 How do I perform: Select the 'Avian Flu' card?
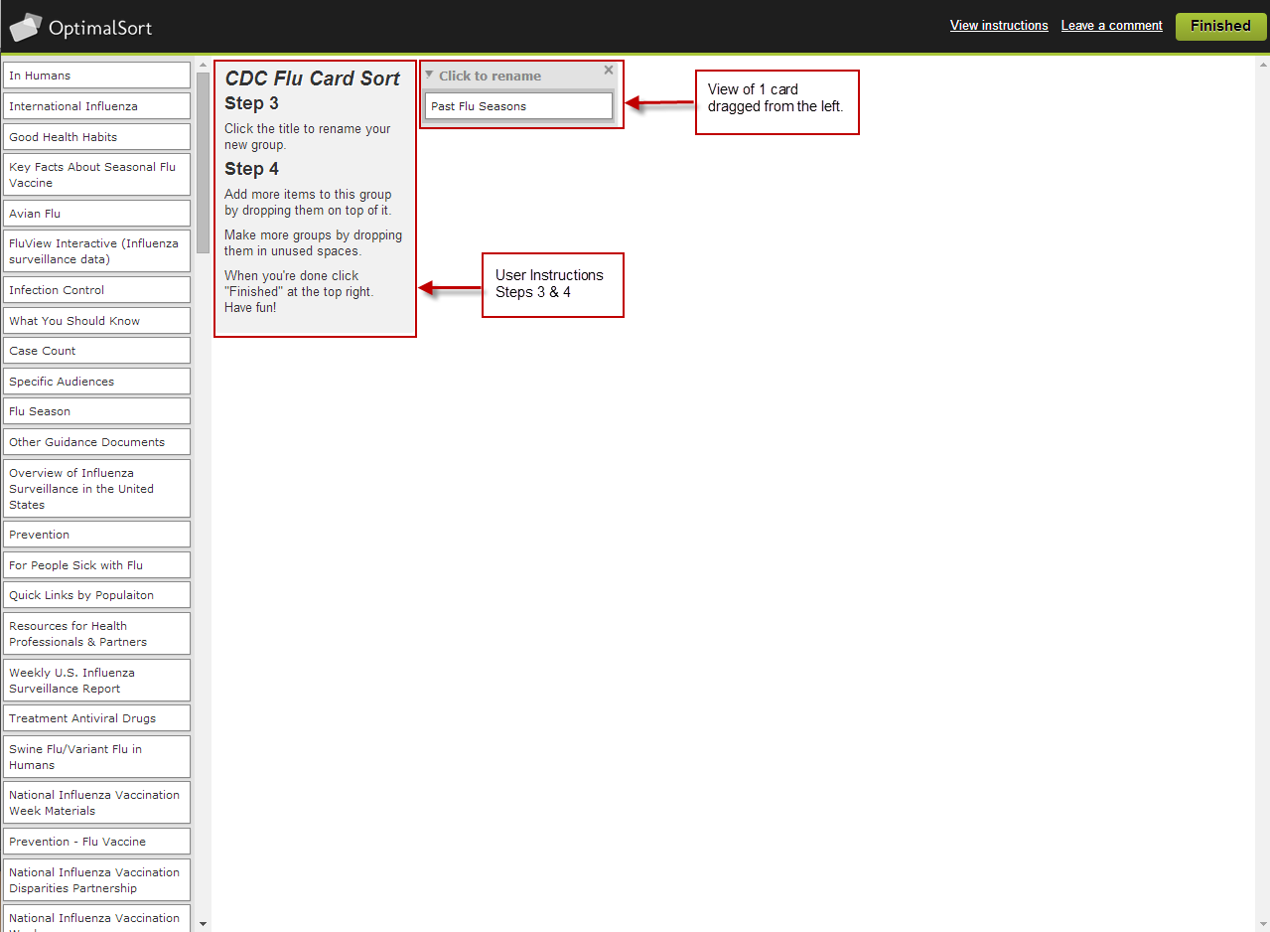96,214
